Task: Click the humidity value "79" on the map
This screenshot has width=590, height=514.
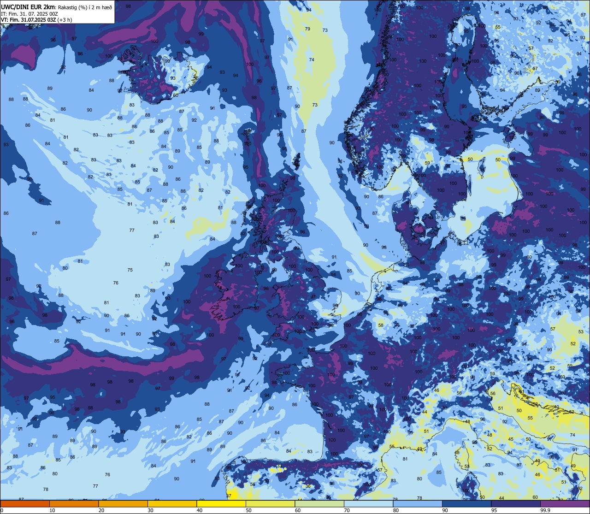Action: [x=307, y=29]
